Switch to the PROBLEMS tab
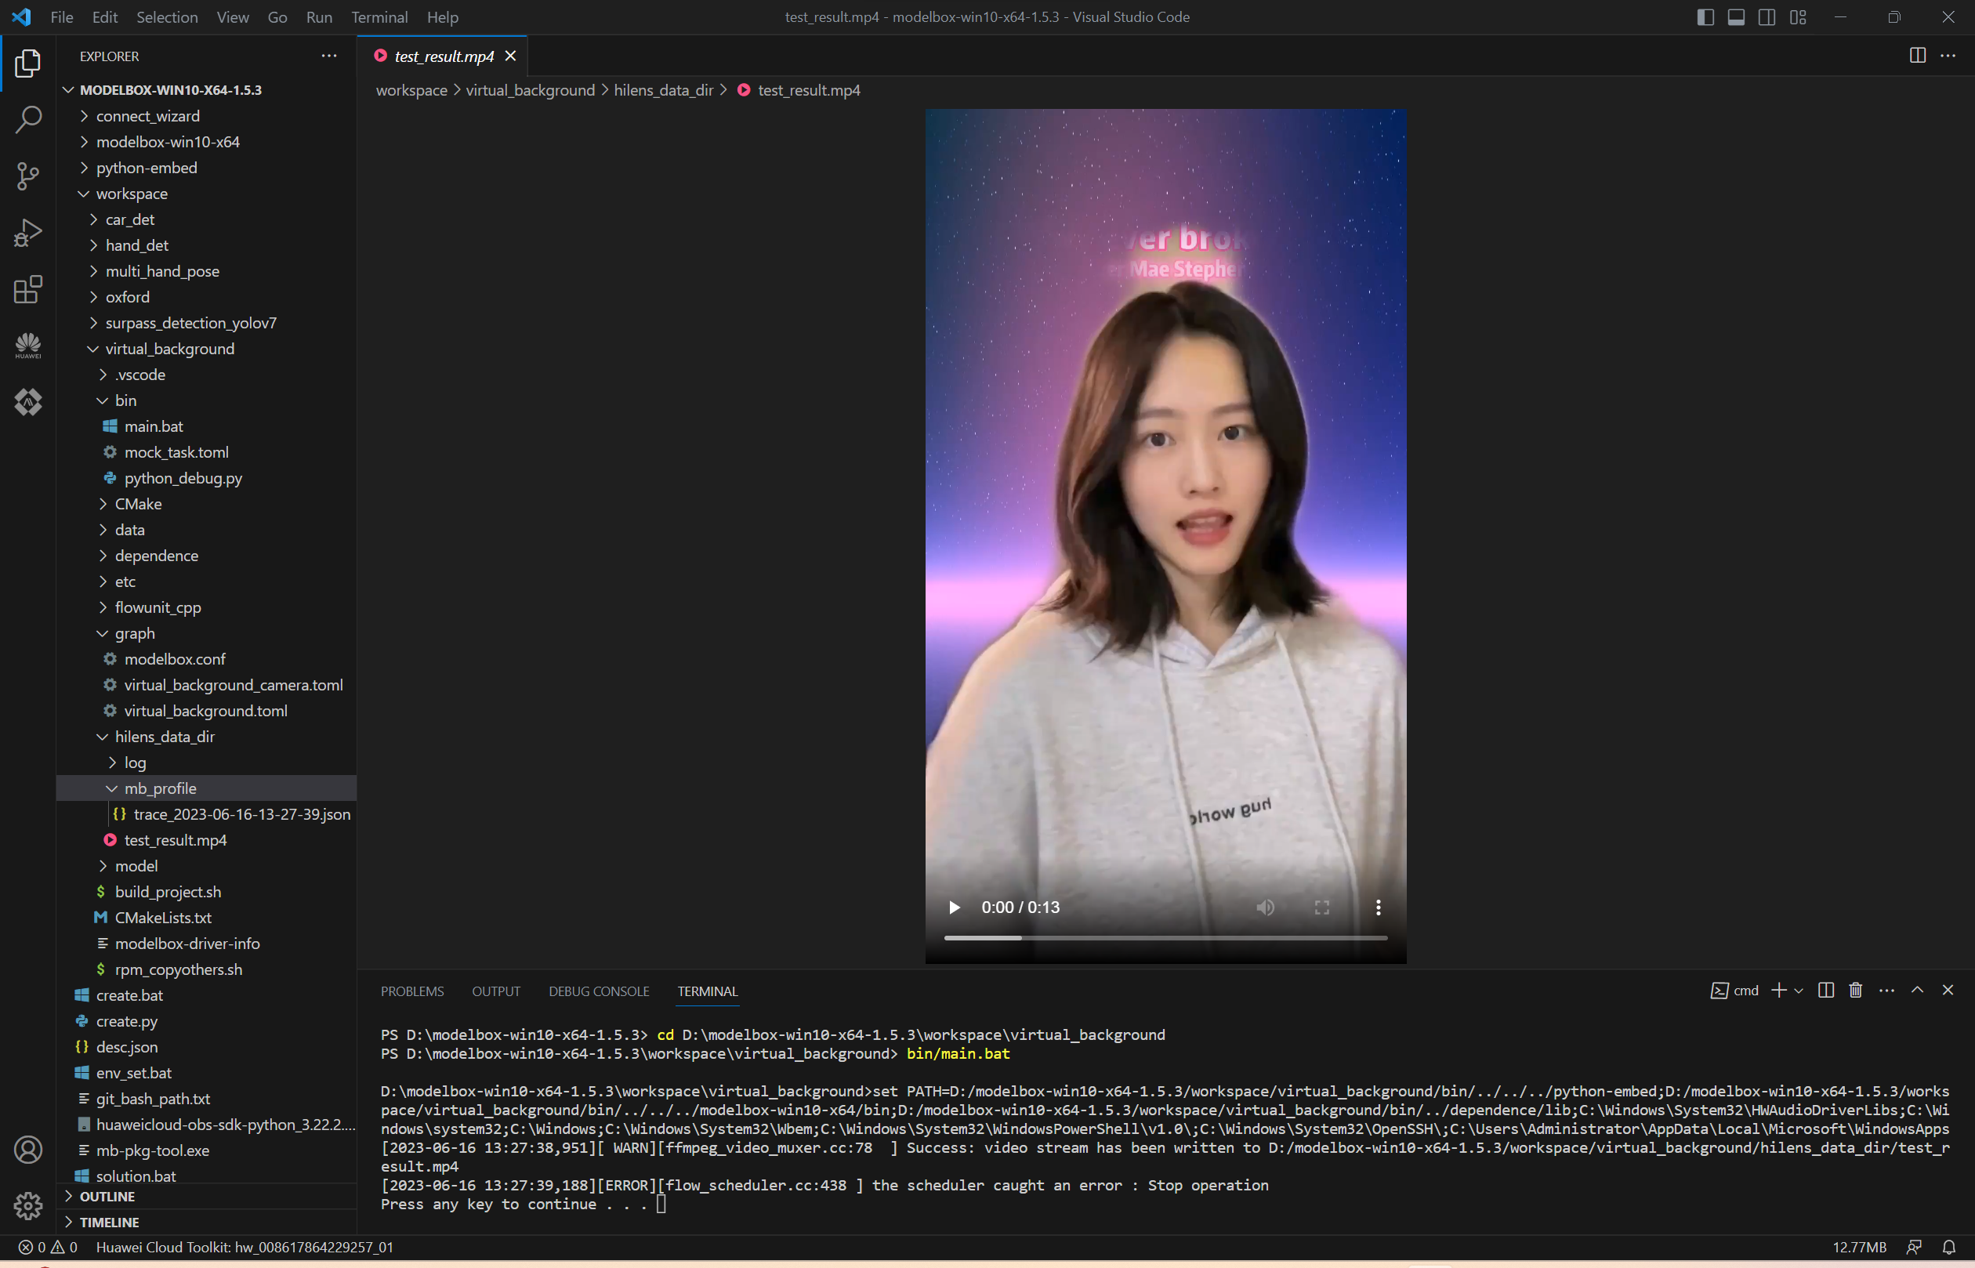 tap(411, 991)
